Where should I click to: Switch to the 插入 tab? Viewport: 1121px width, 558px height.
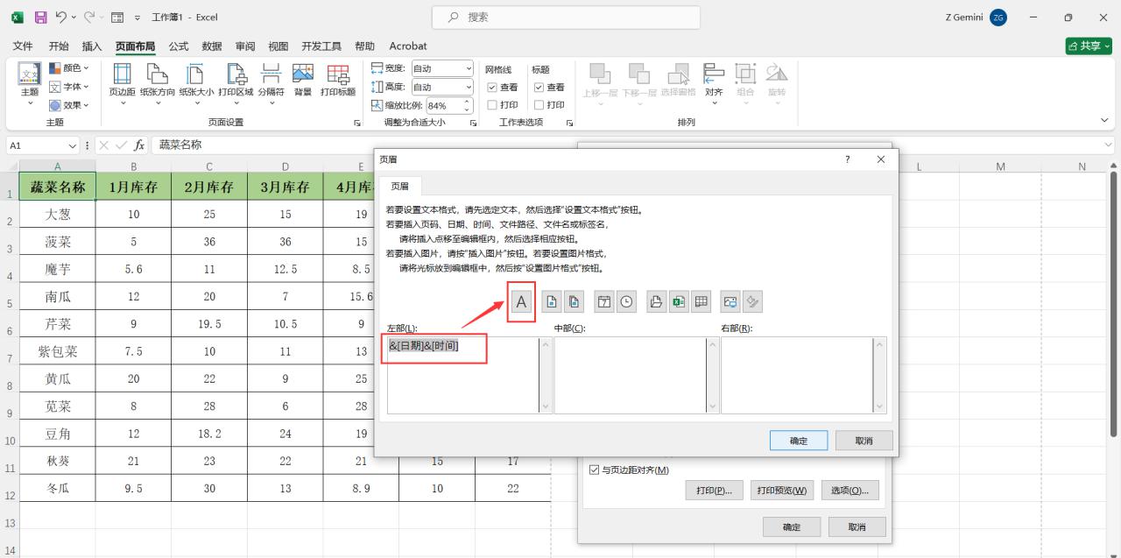[x=92, y=46]
